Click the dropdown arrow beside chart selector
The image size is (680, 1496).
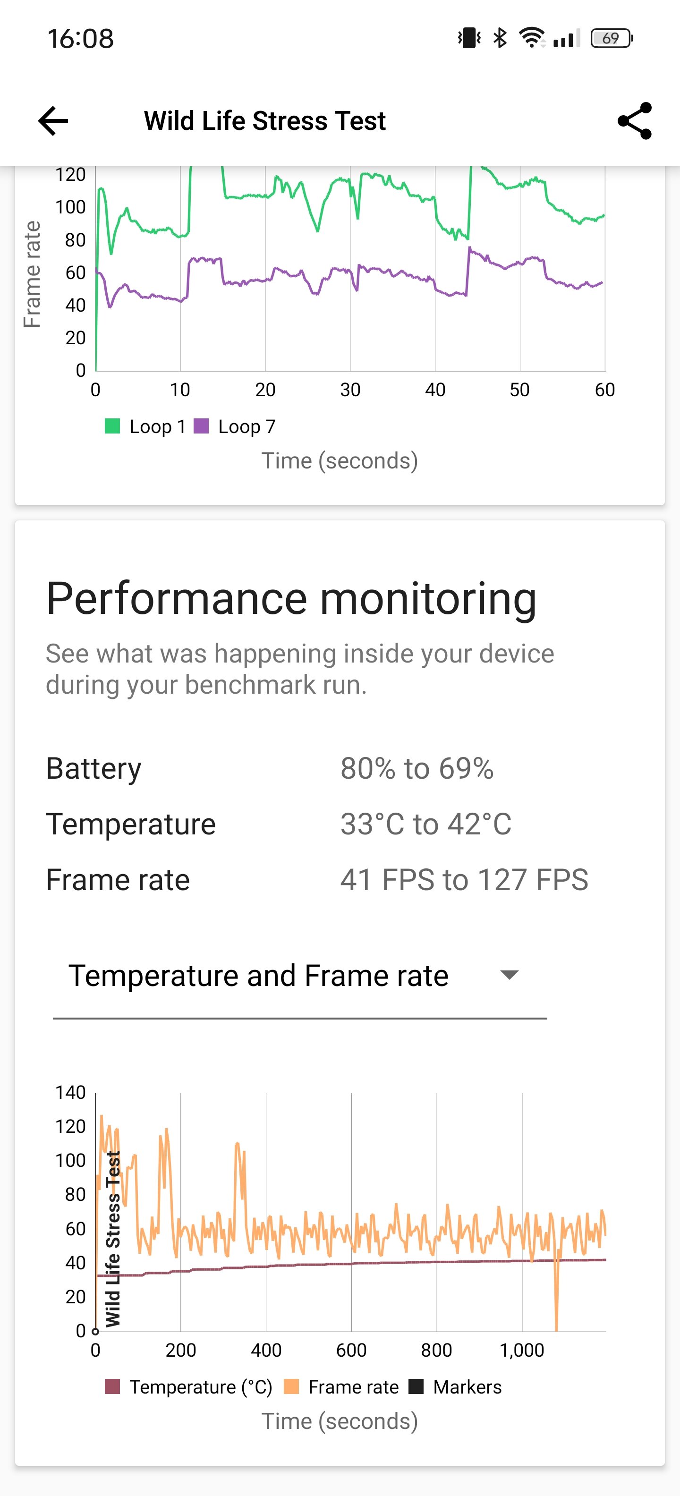[x=509, y=975]
